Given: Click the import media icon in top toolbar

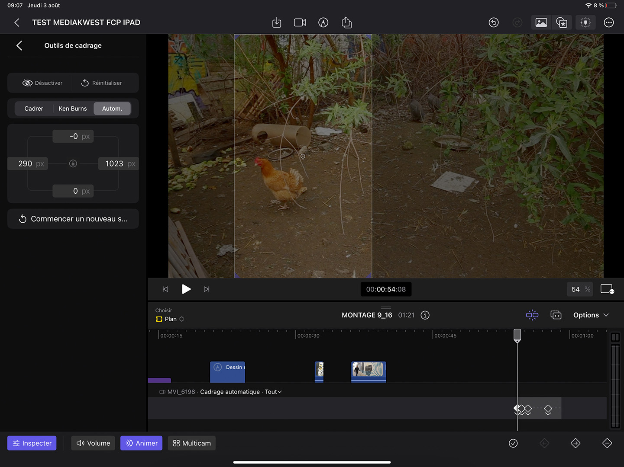Looking at the screenshot, I should [277, 22].
